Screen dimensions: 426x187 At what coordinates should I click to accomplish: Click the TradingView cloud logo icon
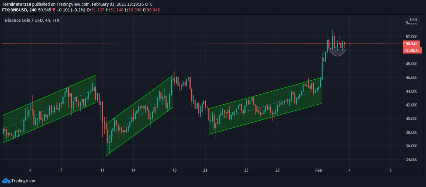pyautogui.click(x=6, y=181)
